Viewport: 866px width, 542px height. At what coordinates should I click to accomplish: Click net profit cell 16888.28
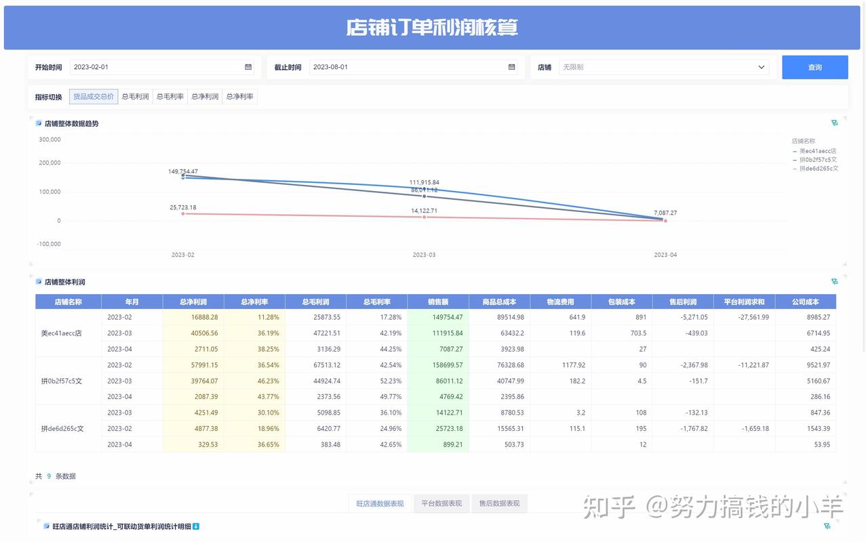(x=193, y=317)
